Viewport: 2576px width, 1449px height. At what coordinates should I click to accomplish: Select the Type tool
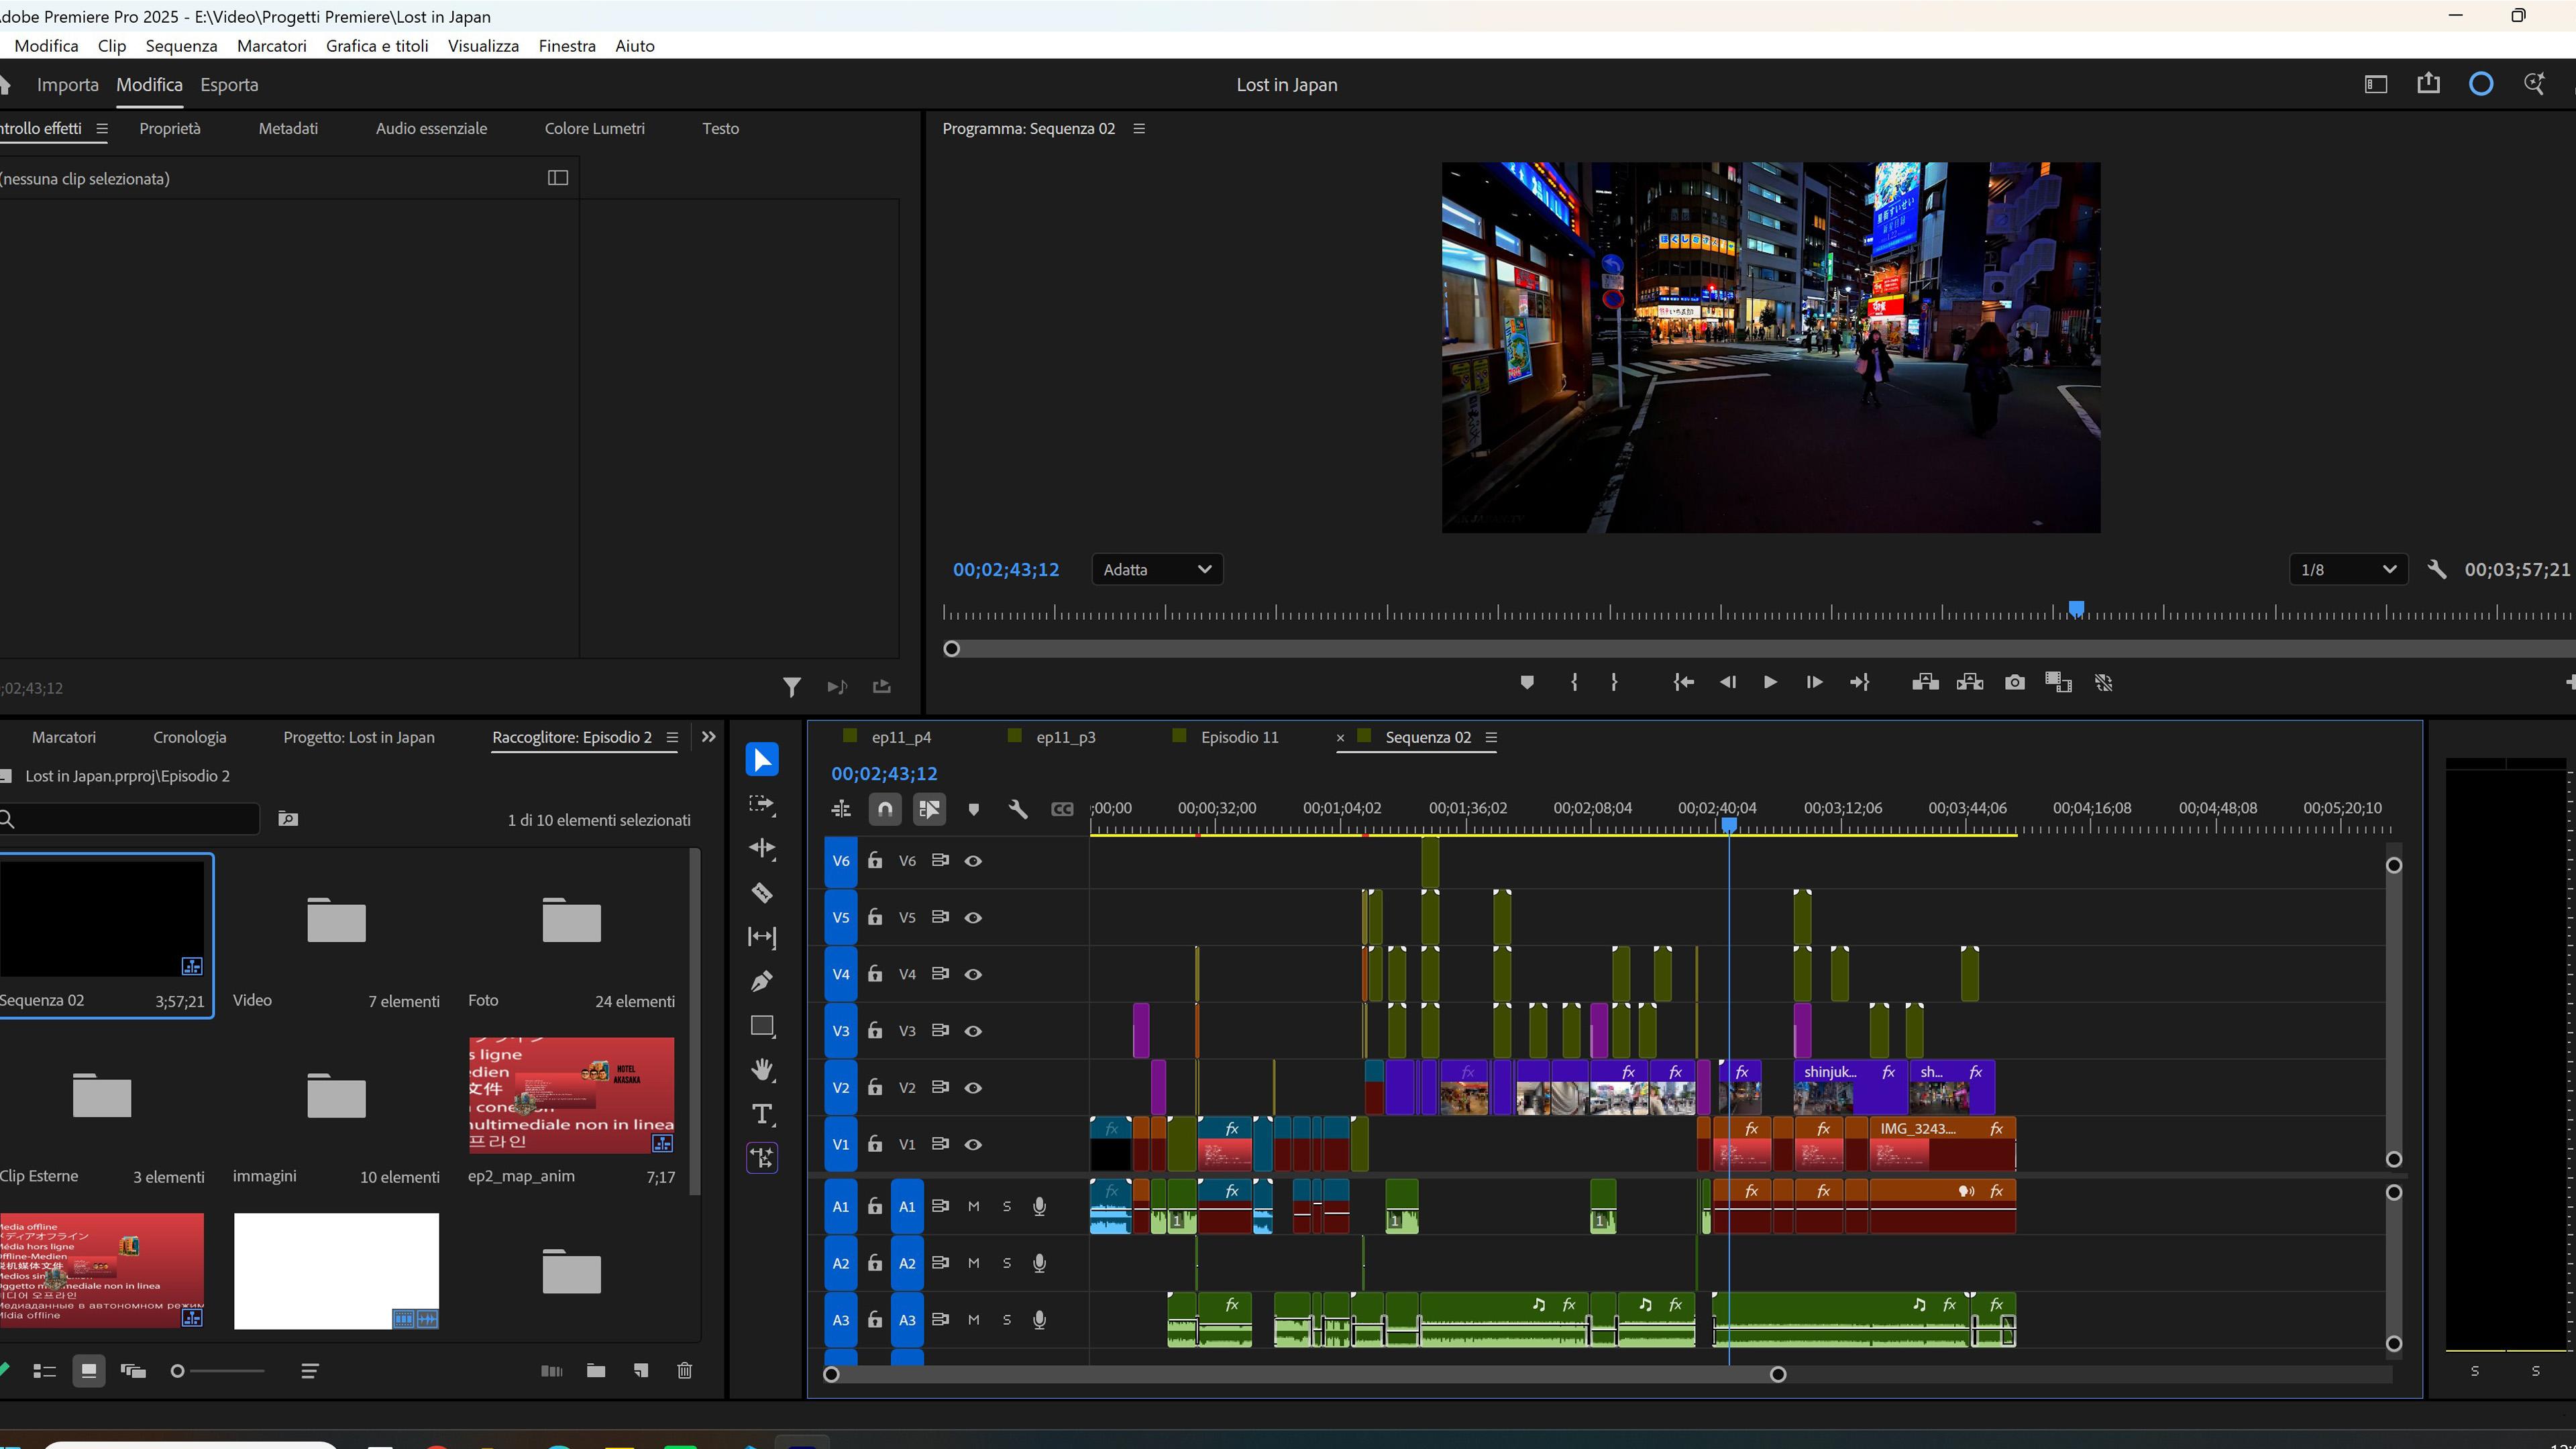tap(762, 1114)
